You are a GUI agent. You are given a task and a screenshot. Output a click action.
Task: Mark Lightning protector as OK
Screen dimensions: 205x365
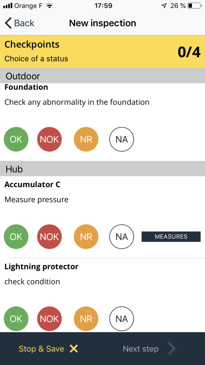pos(16,319)
